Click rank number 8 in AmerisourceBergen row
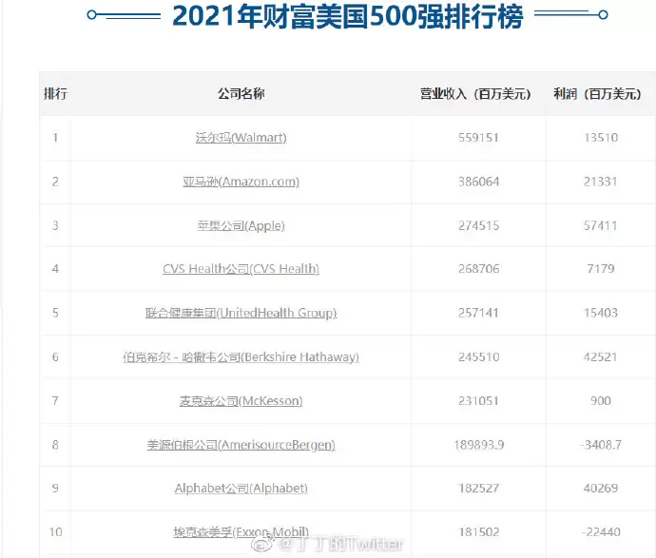 [55, 445]
